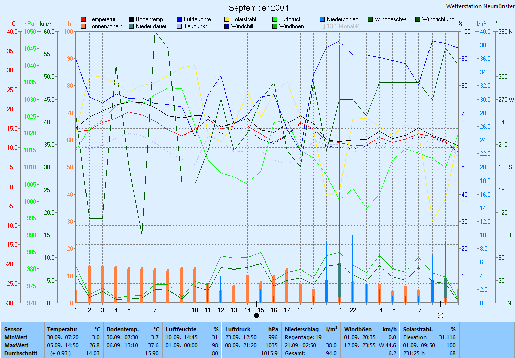Screen dimensions: 515x358
Task: Click the humidity minimum time 10.09. 14:45
Action: pos(182,338)
